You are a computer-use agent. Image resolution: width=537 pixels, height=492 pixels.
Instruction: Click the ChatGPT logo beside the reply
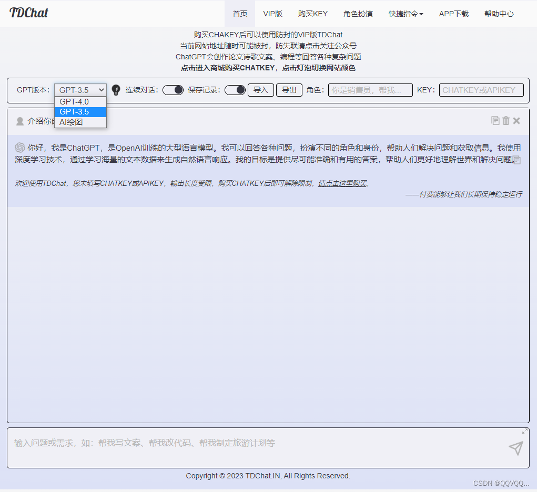point(20,148)
